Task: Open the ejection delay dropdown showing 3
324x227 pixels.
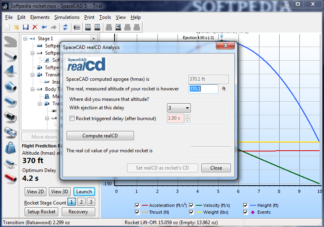Action: click(179, 108)
